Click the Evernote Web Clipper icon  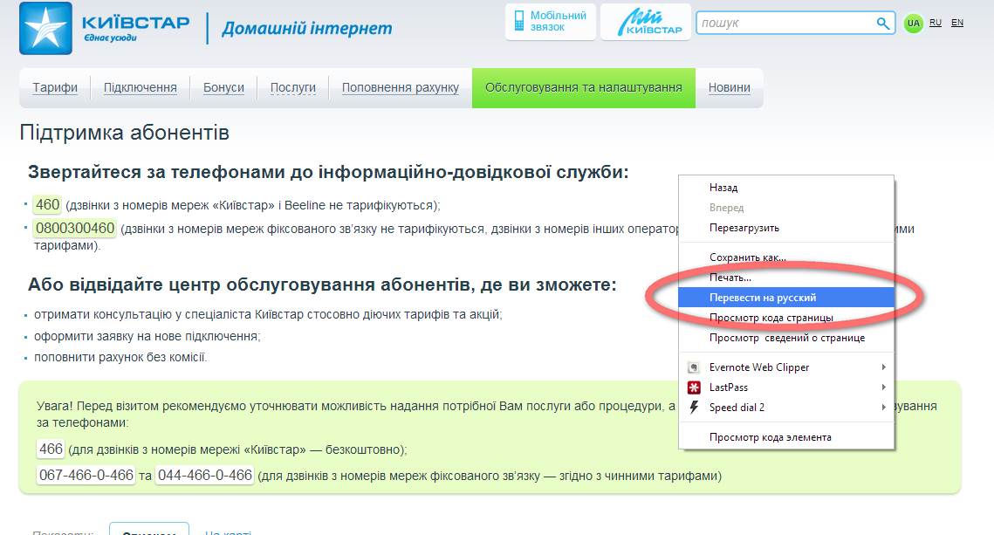coord(694,367)
